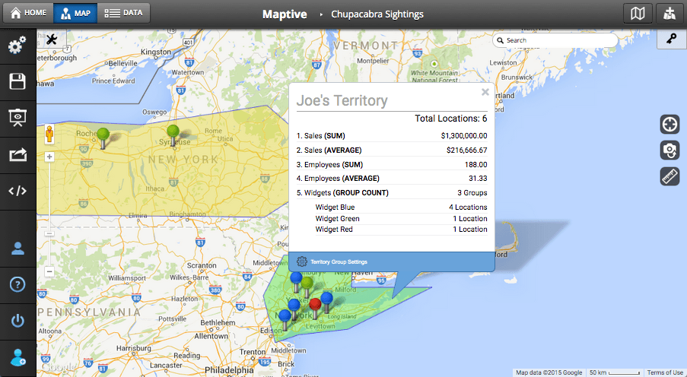This screenshot has width=687, height=377.
Task: Click the Employees (SUM) row
Action: click(x=392, y=165)
